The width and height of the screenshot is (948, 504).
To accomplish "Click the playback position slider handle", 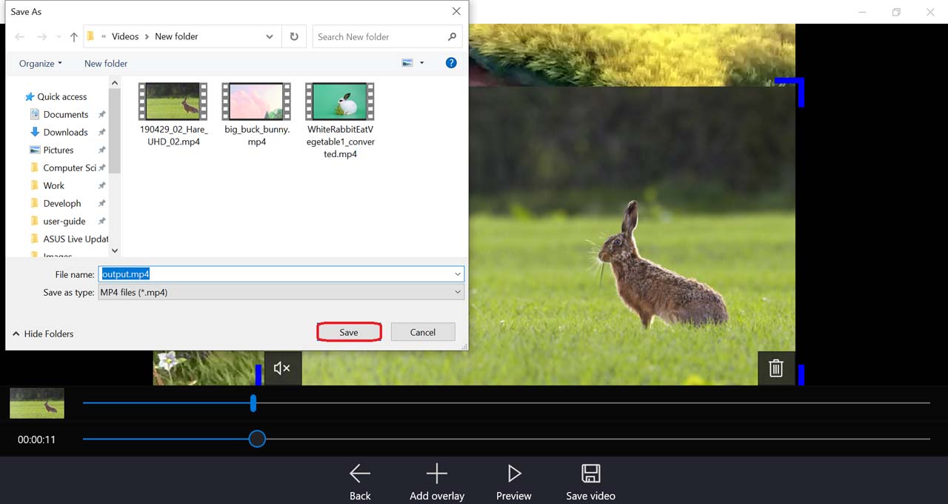I will (x=257, y=439).
